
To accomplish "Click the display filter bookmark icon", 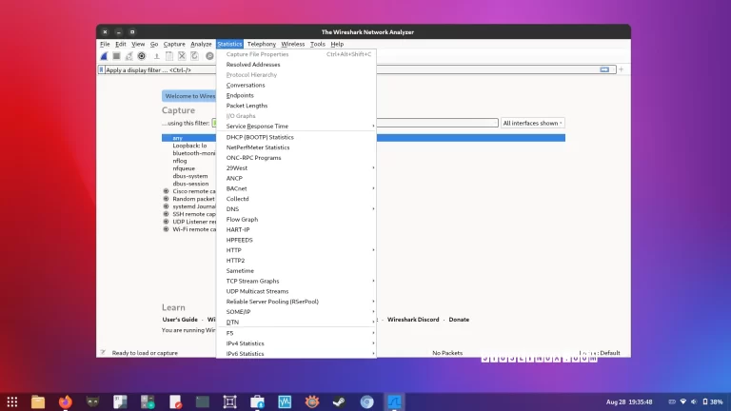I will (101, 69).
